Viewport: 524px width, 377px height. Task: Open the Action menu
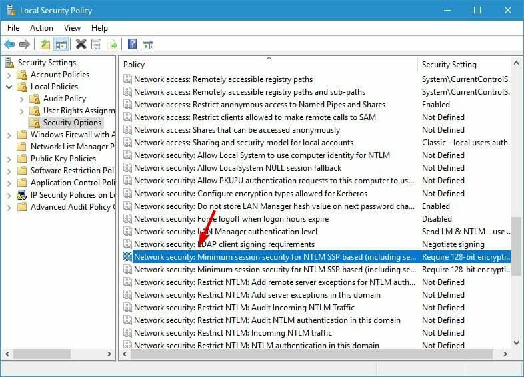(x=41, y=28)
